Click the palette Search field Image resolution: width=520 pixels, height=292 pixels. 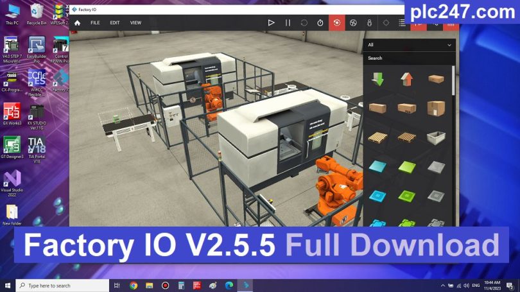[x=409, y=58]
